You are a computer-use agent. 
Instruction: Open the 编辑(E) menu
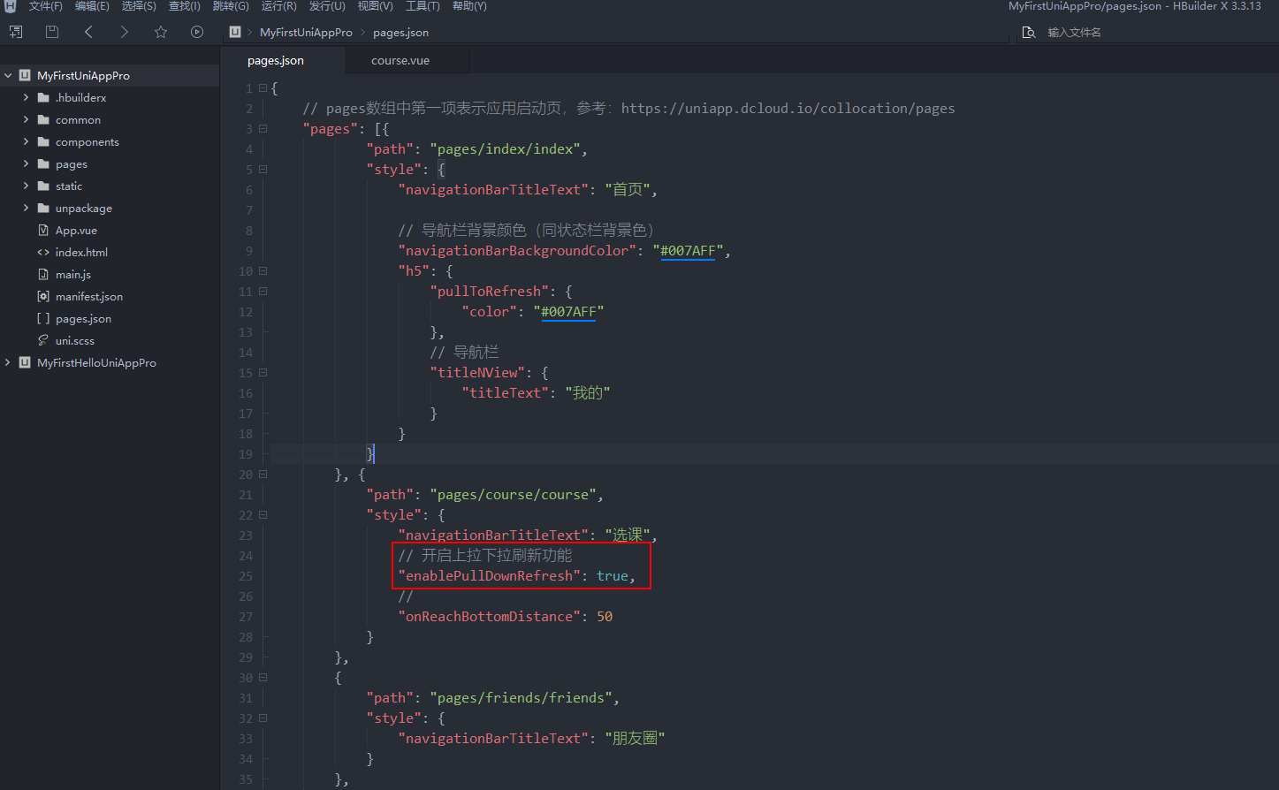tap(92, 6)
